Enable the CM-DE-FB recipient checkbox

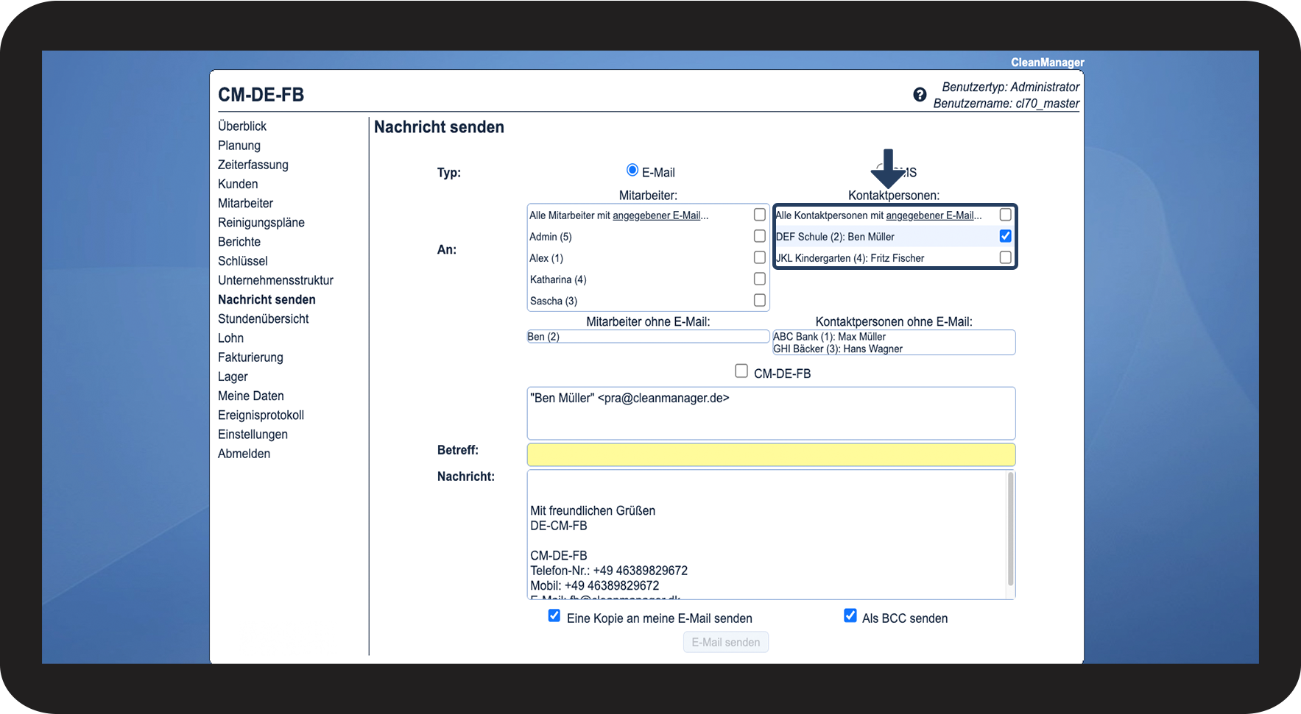(741, 371)
